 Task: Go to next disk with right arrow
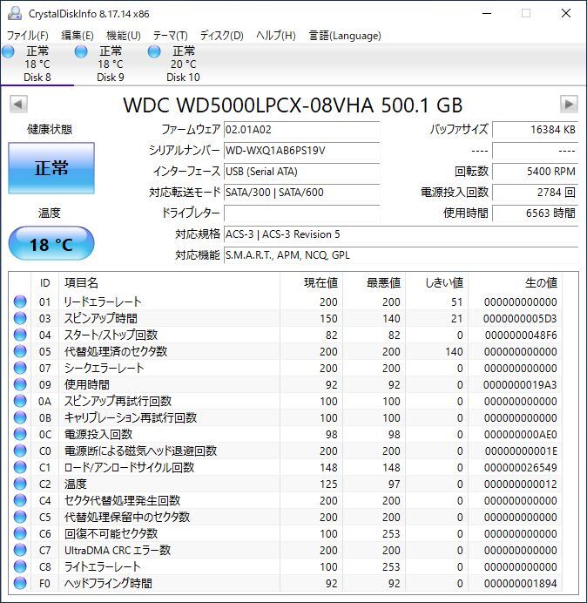[x=569, y=105]
